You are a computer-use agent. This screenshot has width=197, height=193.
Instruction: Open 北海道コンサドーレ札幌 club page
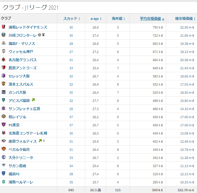[28, 133]
